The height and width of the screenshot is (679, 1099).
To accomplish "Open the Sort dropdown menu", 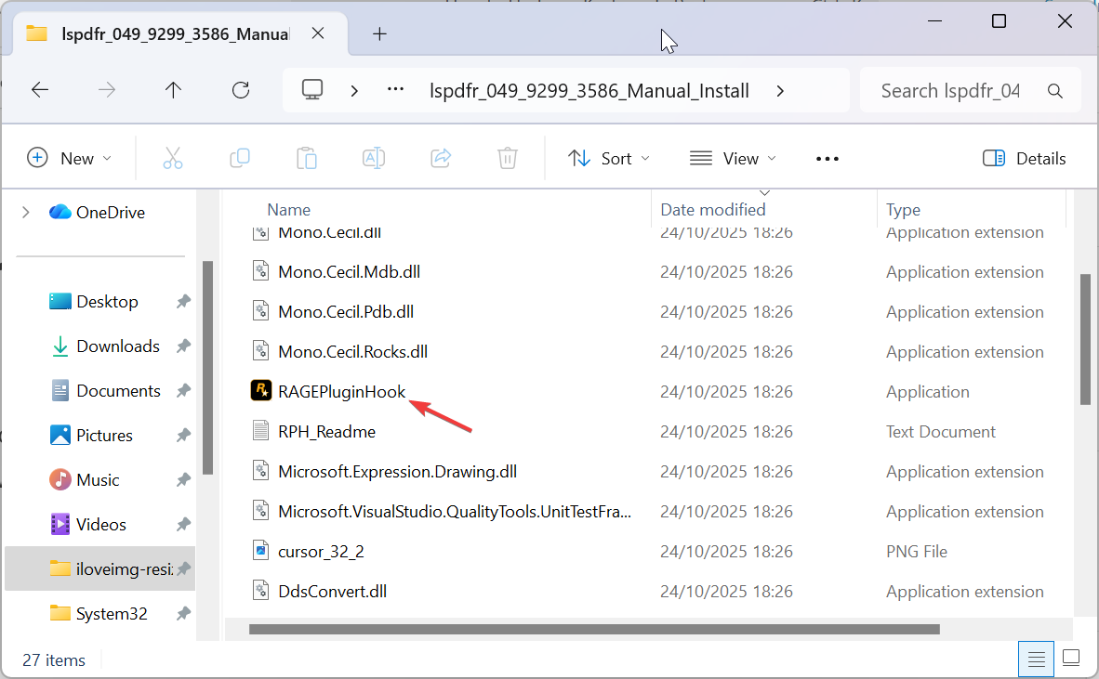I will pyautogui.click(x=609, y=159).
